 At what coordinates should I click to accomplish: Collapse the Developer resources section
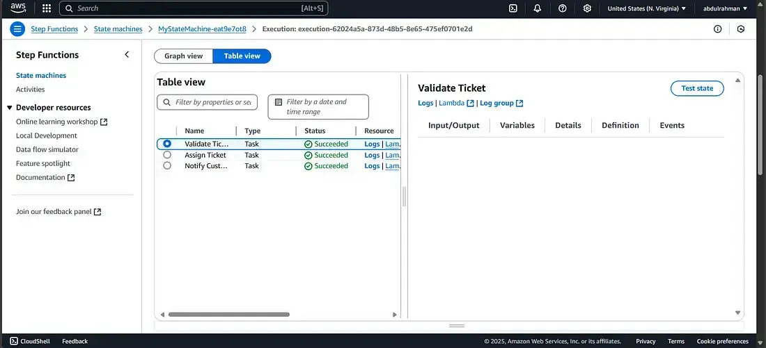[9, 108]
